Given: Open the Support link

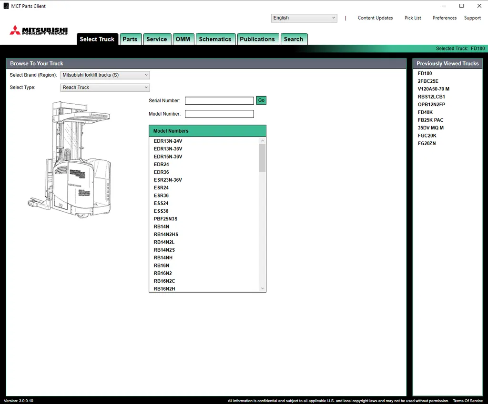Looking at the screenshot, I should point(472,18).
